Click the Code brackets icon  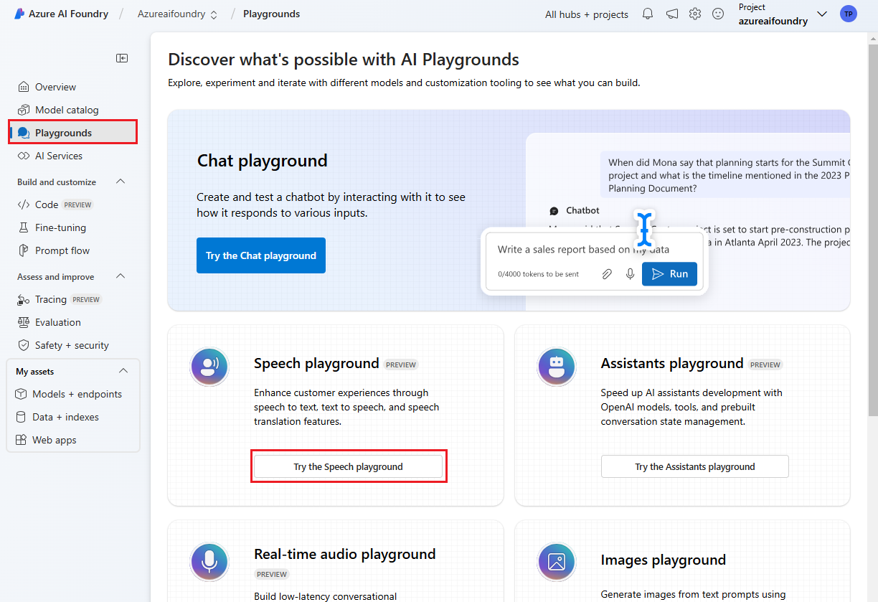click(23, 204)
